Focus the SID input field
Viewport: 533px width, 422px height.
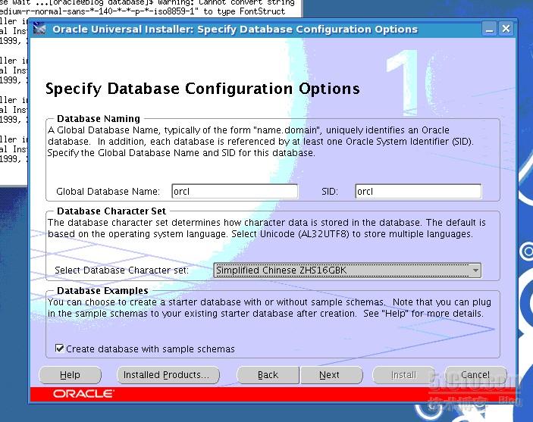[418, 191]
